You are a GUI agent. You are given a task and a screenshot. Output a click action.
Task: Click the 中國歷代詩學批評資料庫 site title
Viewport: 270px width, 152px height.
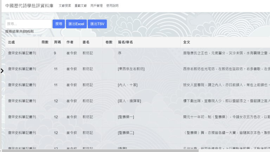tap(30, 6)
